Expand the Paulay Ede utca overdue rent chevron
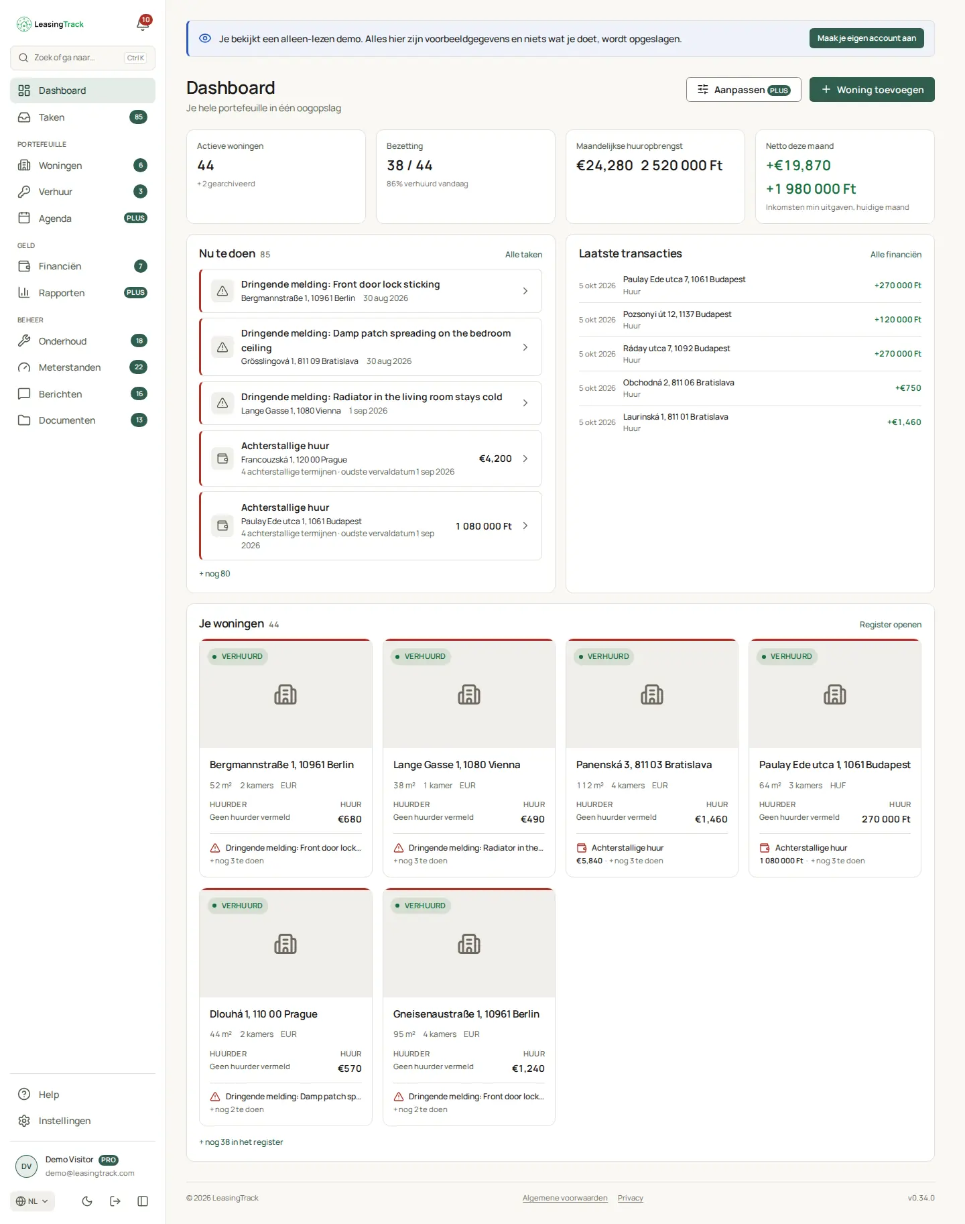This screenshot has width=965, height=1224. coord(525,526)
